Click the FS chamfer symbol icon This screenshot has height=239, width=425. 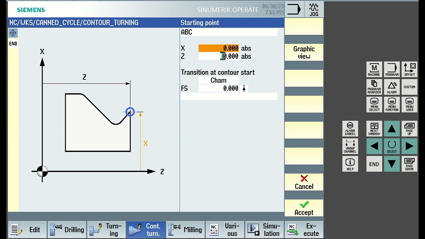click(244, 88)
